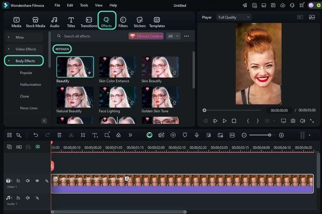Open the Full Quality dropdown
The width and height of the screenshot is (322, 214).
pyautogui.click(x=234, y=17)
